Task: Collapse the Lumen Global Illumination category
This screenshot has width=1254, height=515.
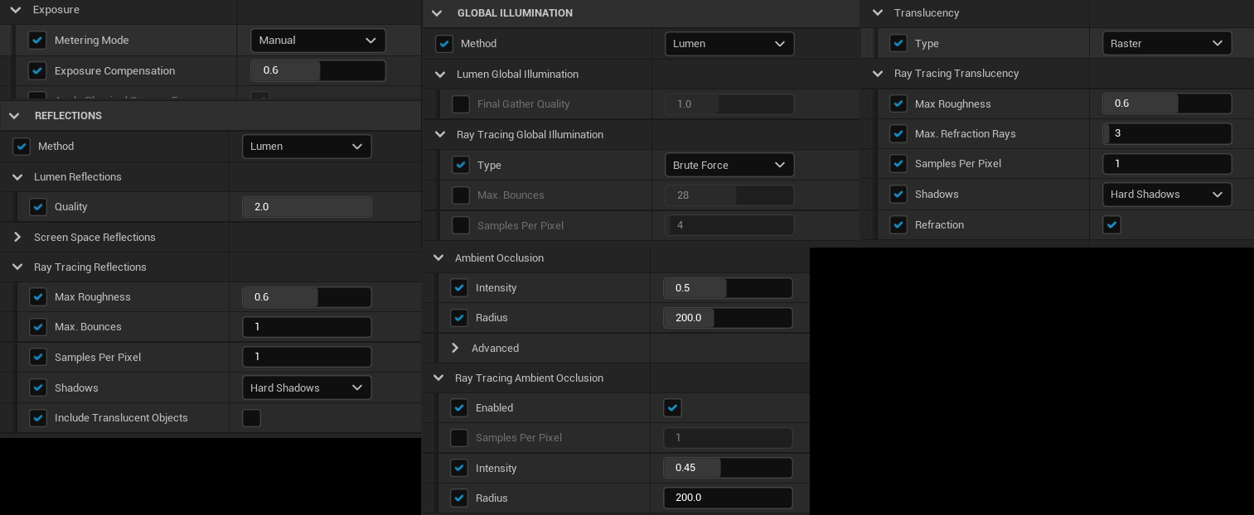Action: point(440,75)
